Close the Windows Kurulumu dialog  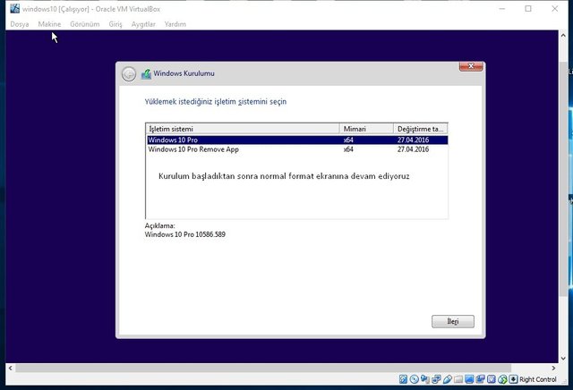(x=471, y=66)
